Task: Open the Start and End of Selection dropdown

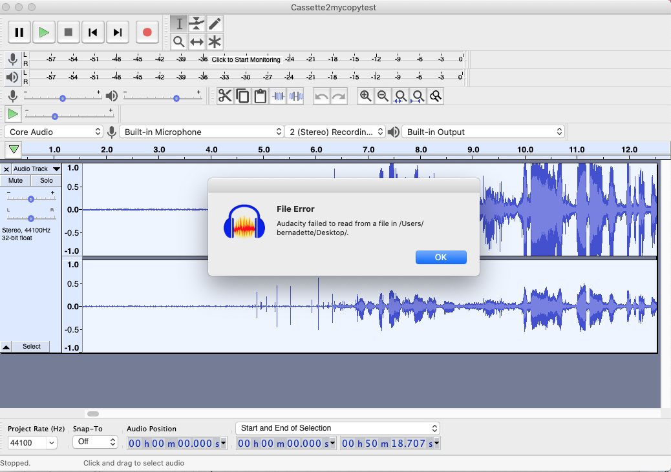Action: (337, 428)
